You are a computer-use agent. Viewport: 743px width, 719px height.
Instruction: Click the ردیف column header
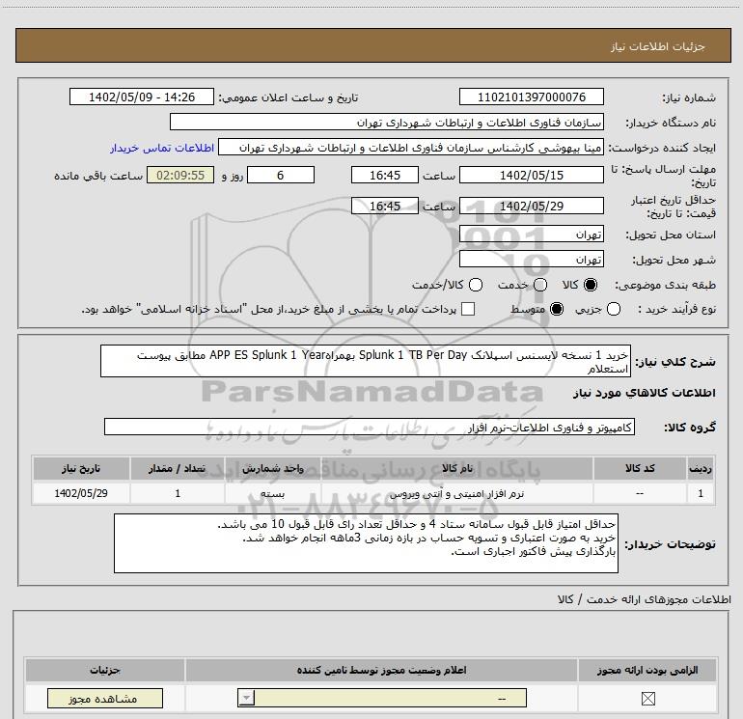(701, 468)
